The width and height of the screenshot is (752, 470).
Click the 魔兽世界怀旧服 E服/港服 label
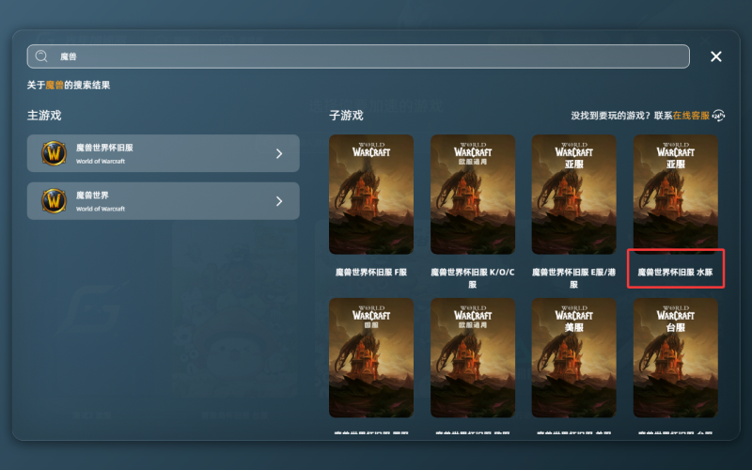pos(574,278)
